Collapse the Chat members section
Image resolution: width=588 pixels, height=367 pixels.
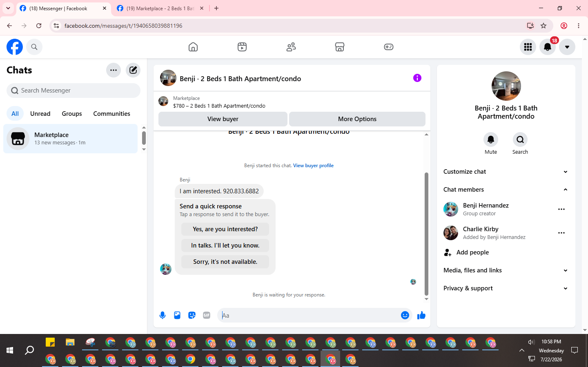[x=506, y=190]
